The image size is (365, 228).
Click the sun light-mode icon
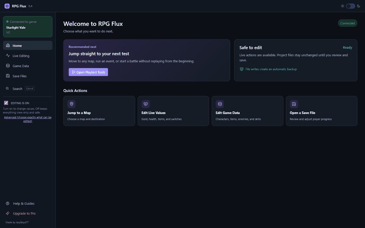pos(343,6)
